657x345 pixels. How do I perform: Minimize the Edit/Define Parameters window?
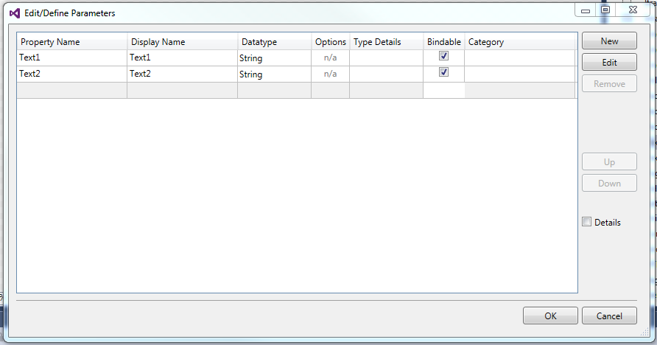(x=586, y=10)
